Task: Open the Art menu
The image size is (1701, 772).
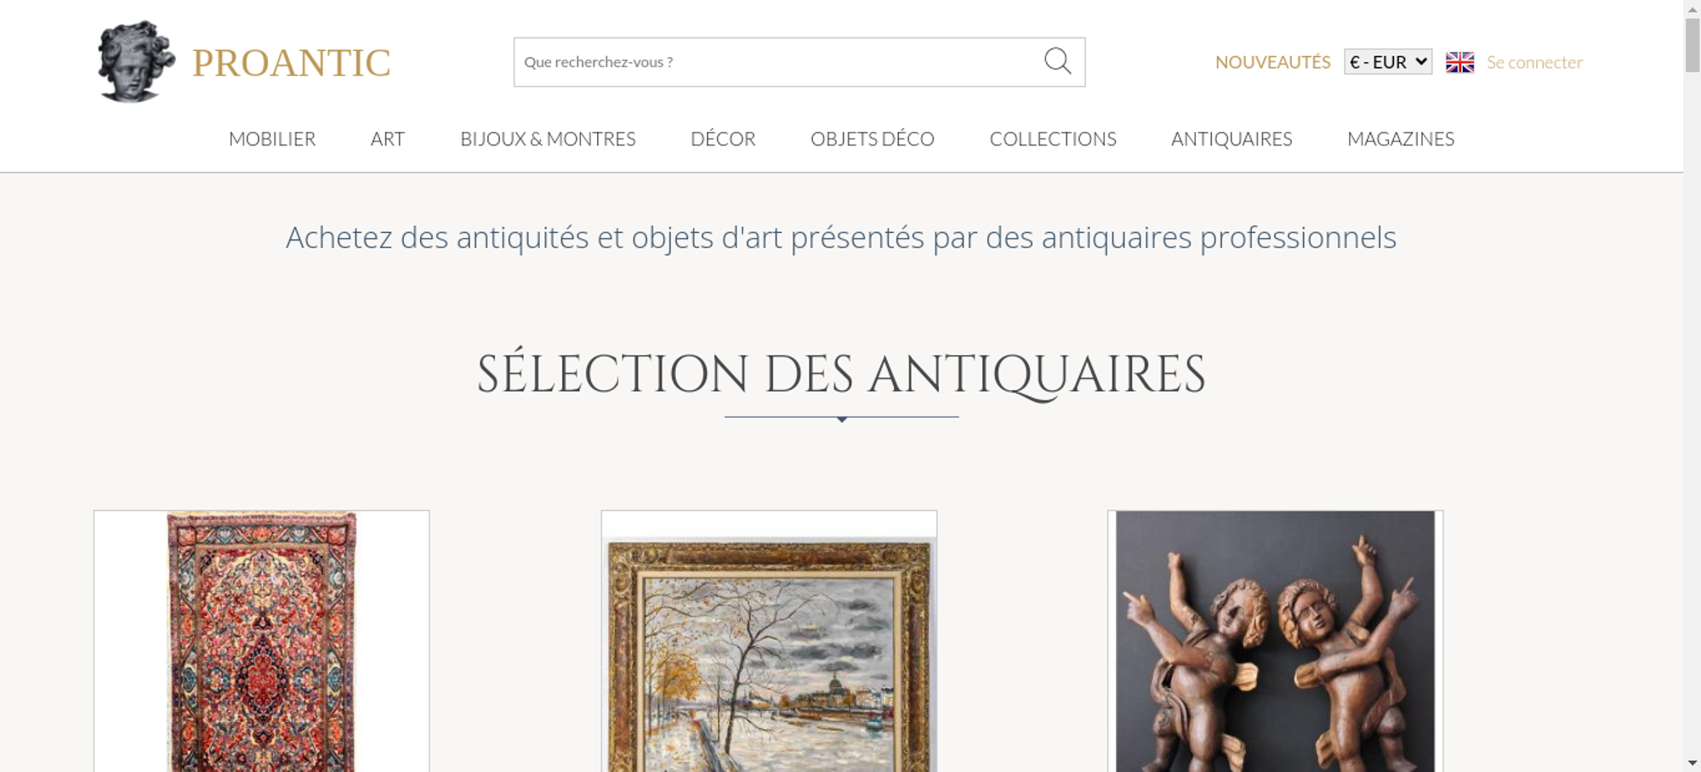Action: [x=388, y=139]
